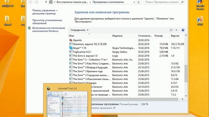Click version 16.0.136 cell

pyautogui.click(x=175, y=71)
